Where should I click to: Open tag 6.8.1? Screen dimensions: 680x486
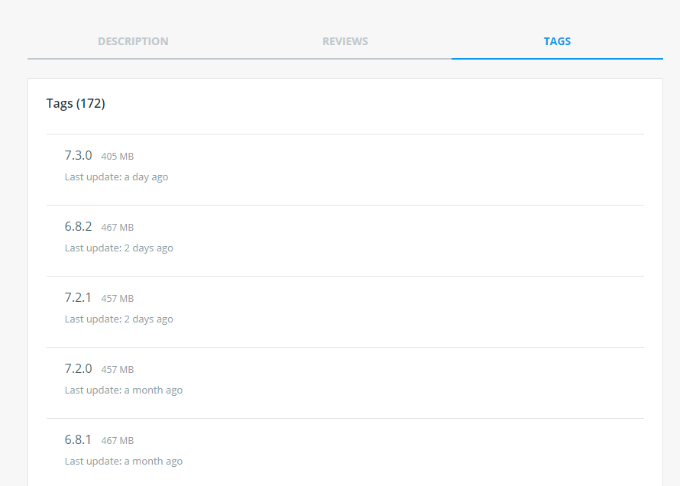pyautogui.click(x=78, y=439)
